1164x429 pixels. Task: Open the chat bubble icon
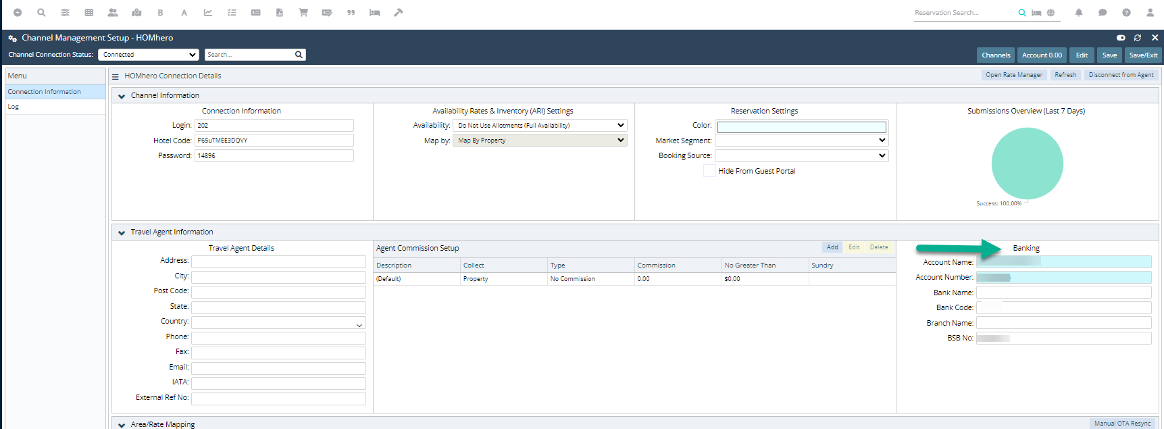[1103, 13]
